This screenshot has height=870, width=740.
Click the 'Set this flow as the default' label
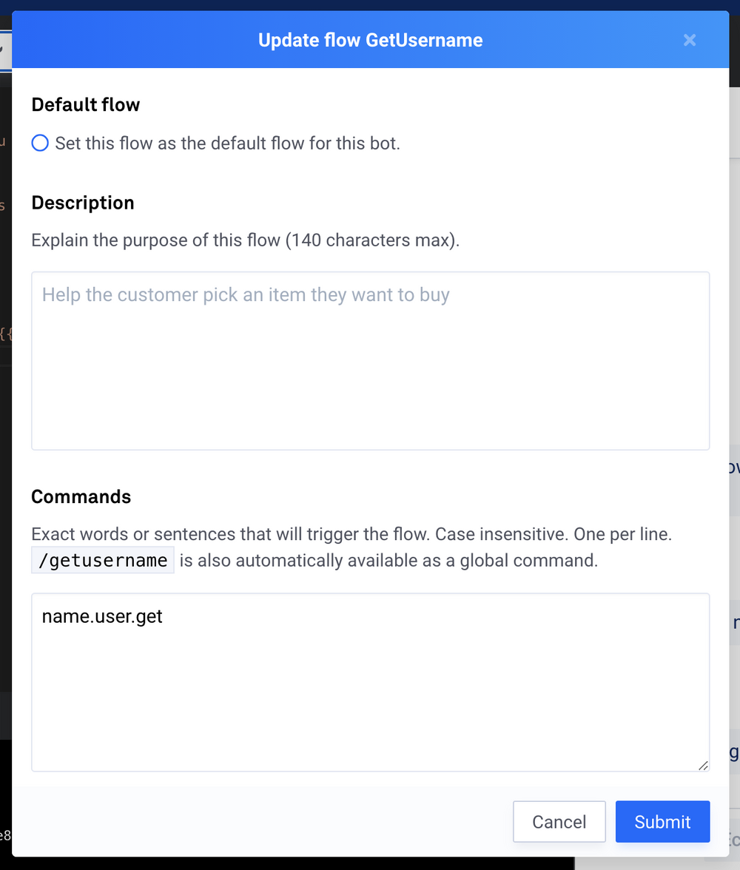click(227, 143)
